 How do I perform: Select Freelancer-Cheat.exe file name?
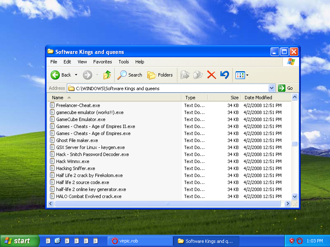(x=78, y=105)
